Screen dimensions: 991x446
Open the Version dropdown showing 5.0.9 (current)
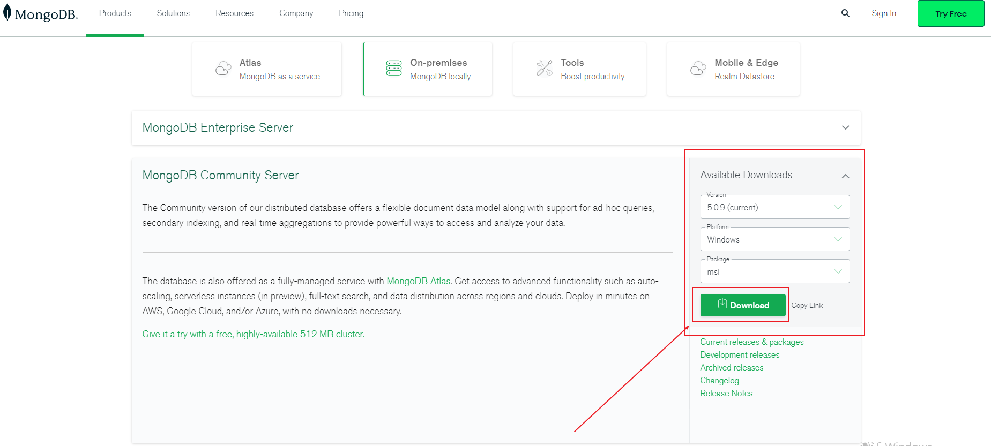coord(775,207)
